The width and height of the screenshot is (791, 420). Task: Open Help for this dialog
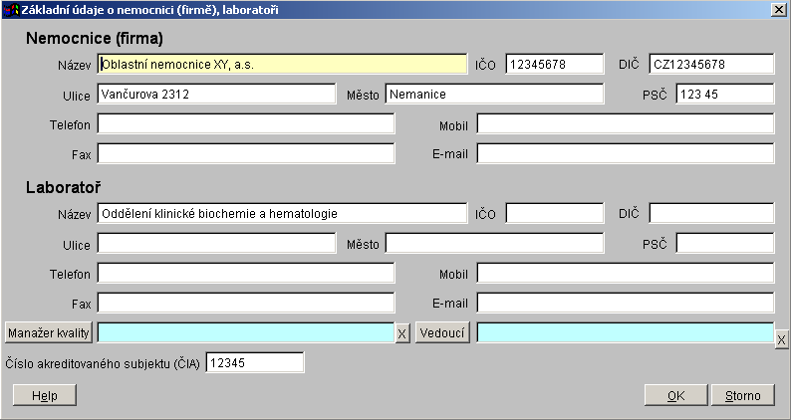[x=45, y=395]
